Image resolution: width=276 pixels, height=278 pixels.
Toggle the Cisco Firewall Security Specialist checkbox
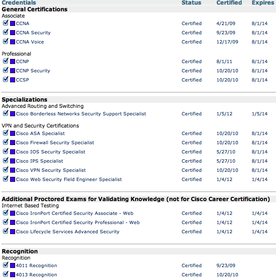[x=5, y=142]
